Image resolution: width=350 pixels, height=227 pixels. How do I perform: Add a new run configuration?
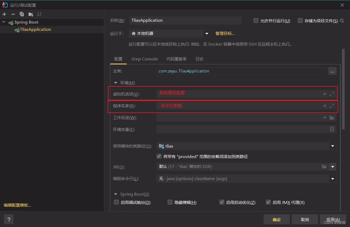pyautogui.click(x=4, y=14)
